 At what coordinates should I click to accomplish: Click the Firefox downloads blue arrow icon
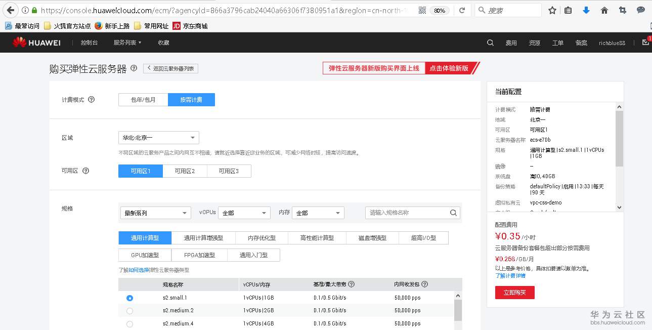(x=586, y=10)
